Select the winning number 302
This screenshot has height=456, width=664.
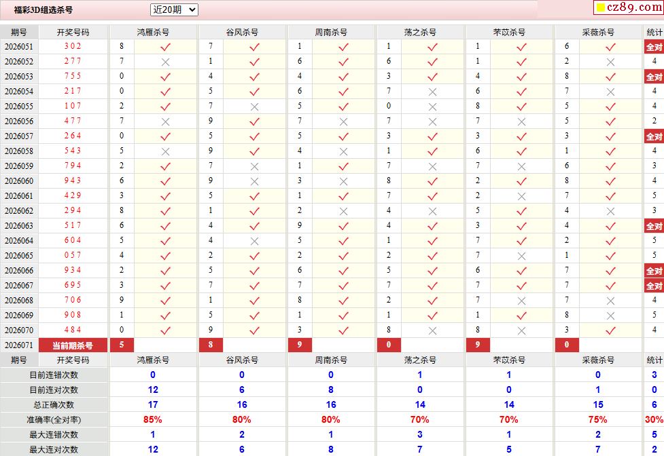(73, 46)
